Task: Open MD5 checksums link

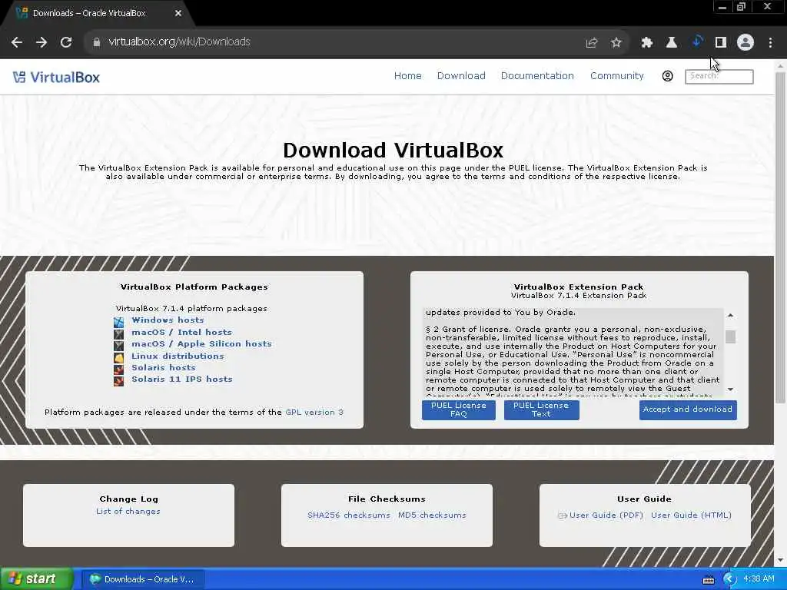Action: pos(432,515)
